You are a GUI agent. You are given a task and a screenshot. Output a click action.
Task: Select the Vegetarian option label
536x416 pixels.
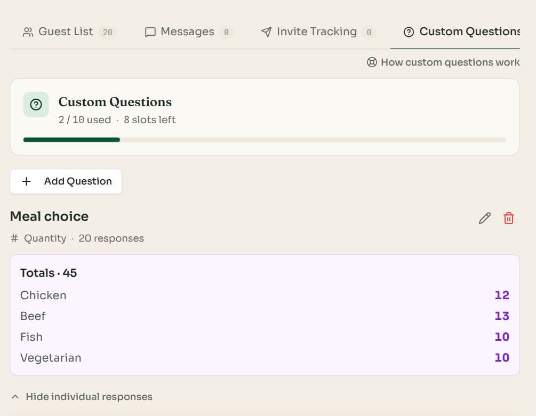pos(51,358)
